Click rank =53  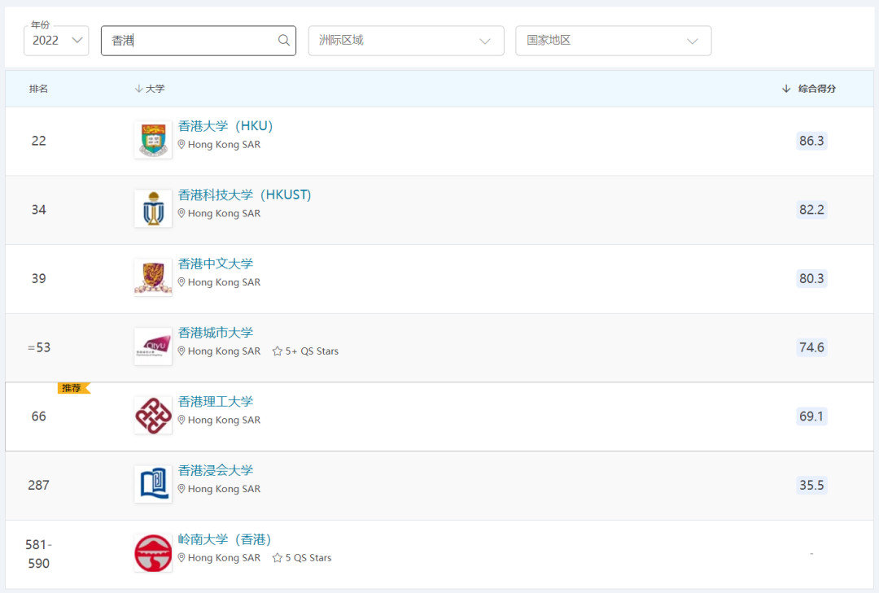(39, 347)
